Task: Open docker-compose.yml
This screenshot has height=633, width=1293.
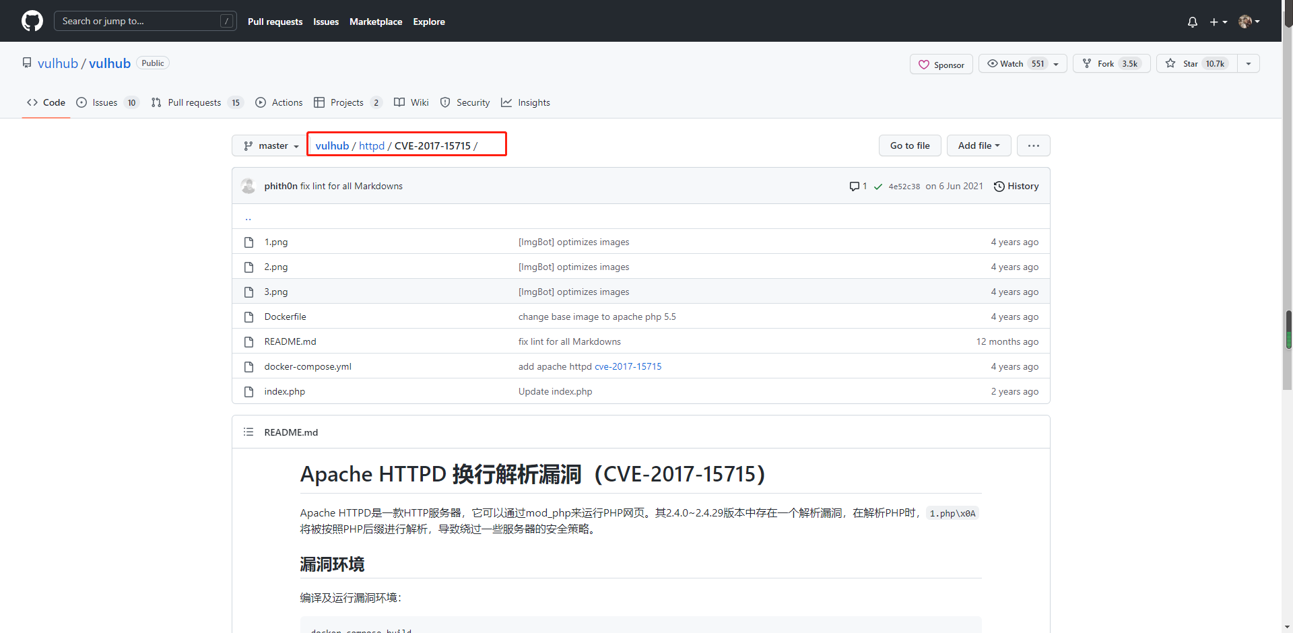Action: pos(308,366)
